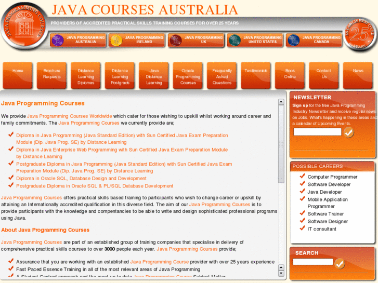
Task: Click 'SEARCH' panel heading
Action: point(307,253)
